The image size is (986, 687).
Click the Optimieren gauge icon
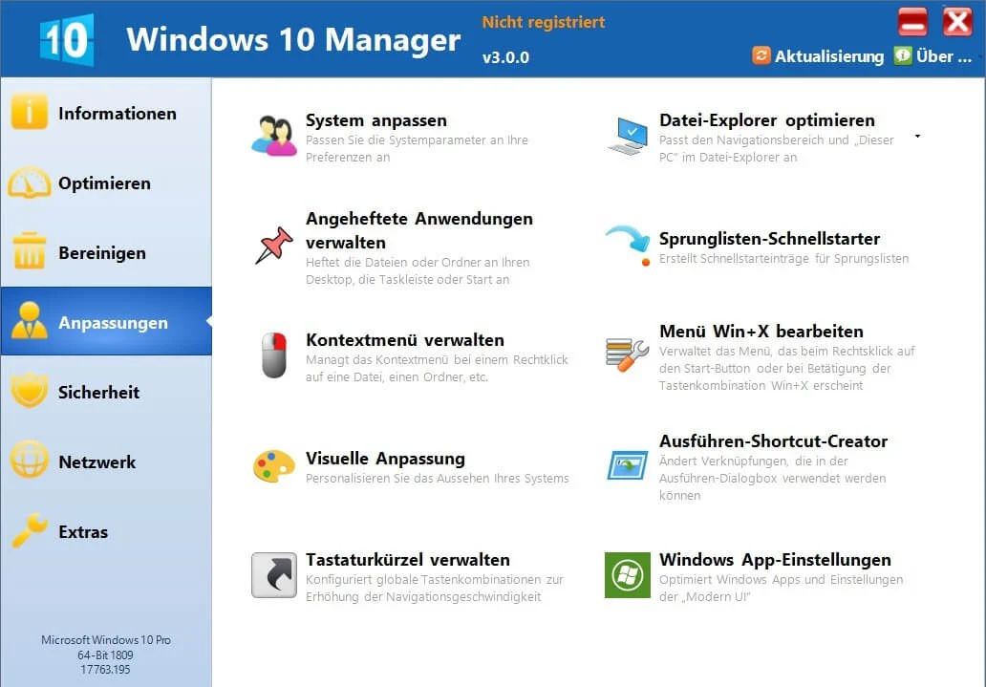point(29,182)
